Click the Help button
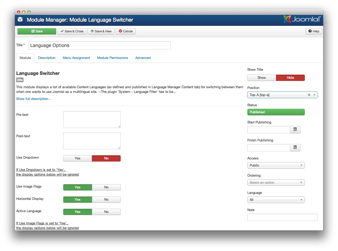Screen dimensions: 338x251 (x=313, y=31)
